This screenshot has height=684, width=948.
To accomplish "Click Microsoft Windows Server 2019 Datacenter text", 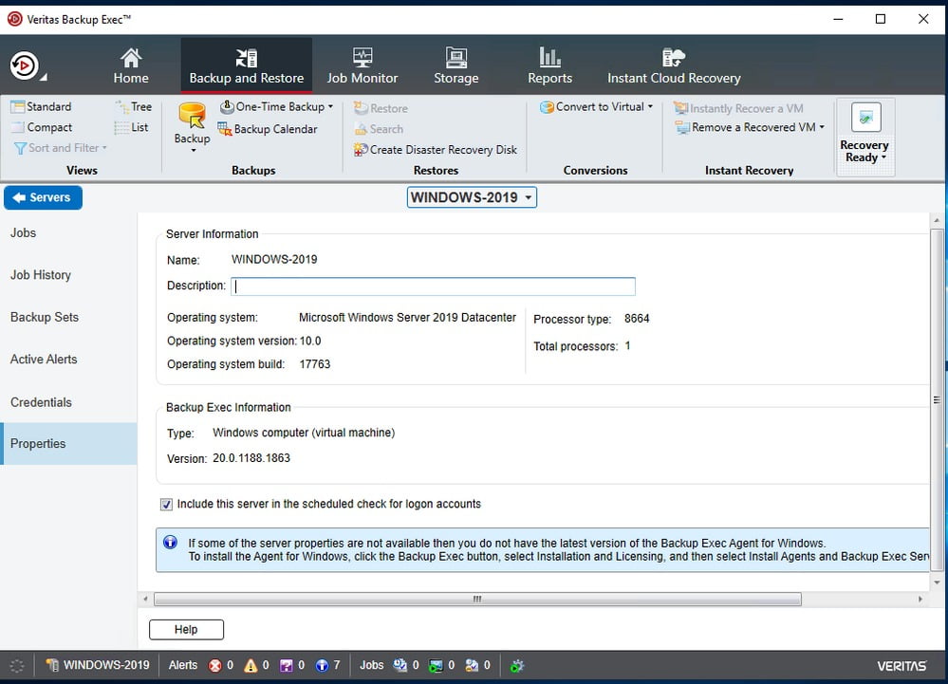I will tap(407, 318).
